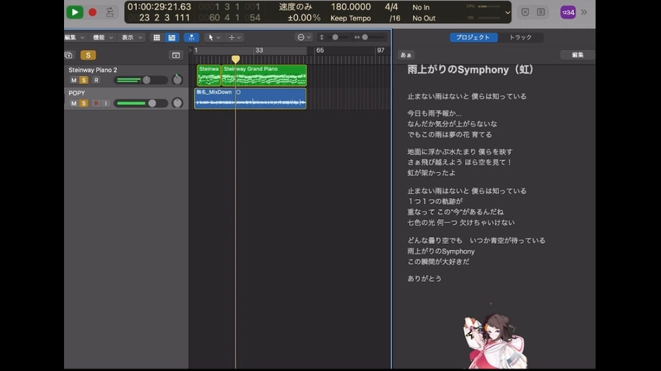Click the vertical zoom arrows icon
Image resolution: width=661 pixels, height=371 pixels.
(x=322, y=37)
